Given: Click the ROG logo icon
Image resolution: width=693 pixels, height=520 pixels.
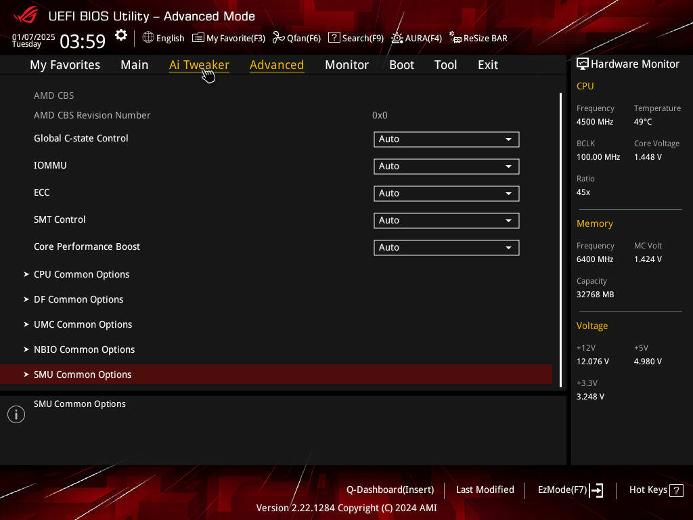Looking at the screenshot, I should coord(26,15).
